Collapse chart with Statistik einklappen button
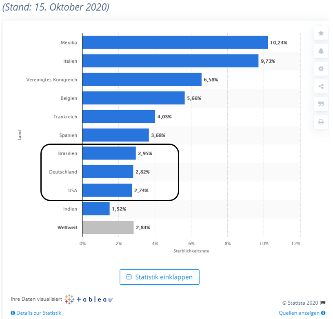The width and height of the screenshot is (333, 319). coord(159,277)
